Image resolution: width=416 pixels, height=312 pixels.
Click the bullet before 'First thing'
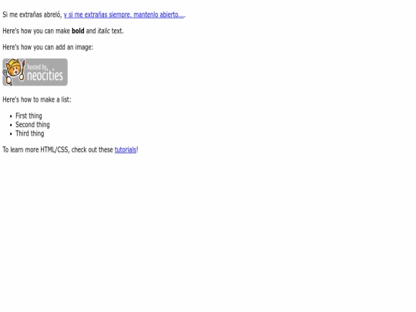(11, 116)
